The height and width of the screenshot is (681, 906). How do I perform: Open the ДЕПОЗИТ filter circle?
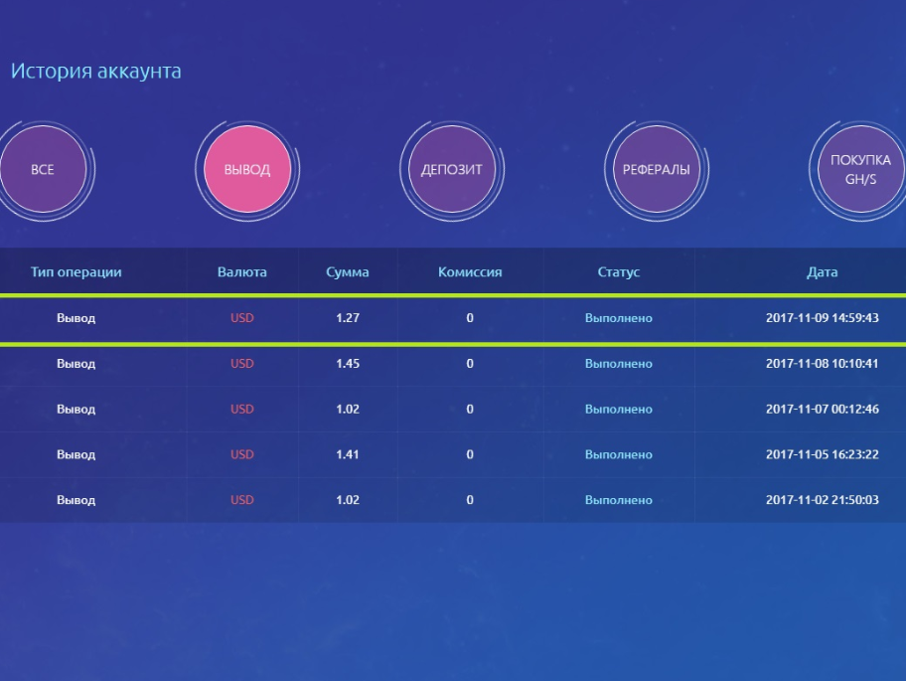452,169
